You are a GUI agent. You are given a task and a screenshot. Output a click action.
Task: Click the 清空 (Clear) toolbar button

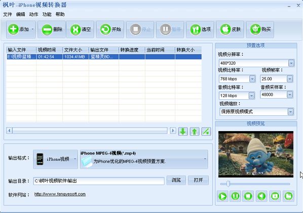81,29
